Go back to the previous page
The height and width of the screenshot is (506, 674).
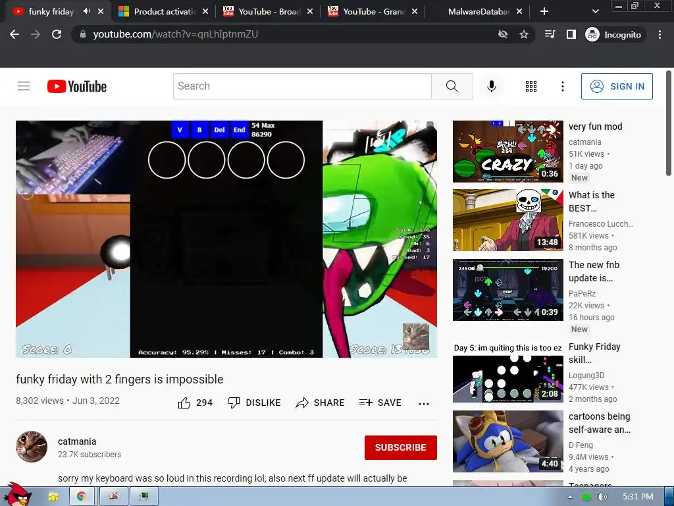coord(14,34)
